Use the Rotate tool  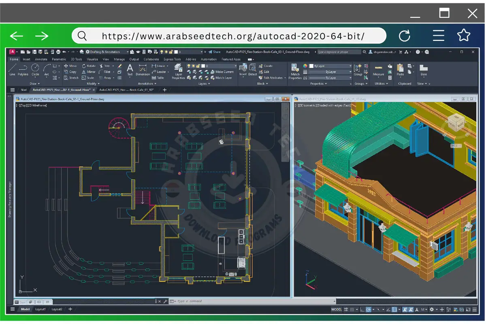[x=89, y=66]
